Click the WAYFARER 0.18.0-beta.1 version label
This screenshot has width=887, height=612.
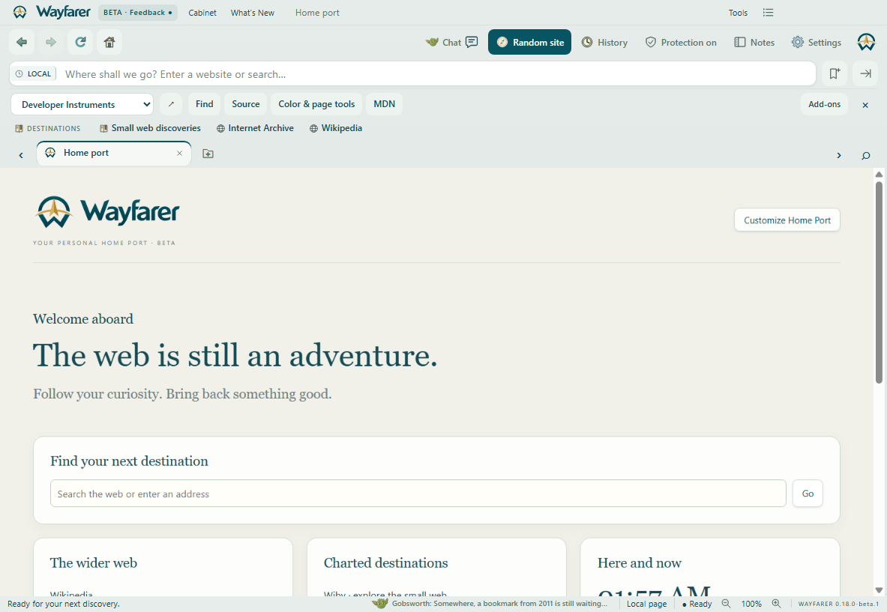[838, 604]
